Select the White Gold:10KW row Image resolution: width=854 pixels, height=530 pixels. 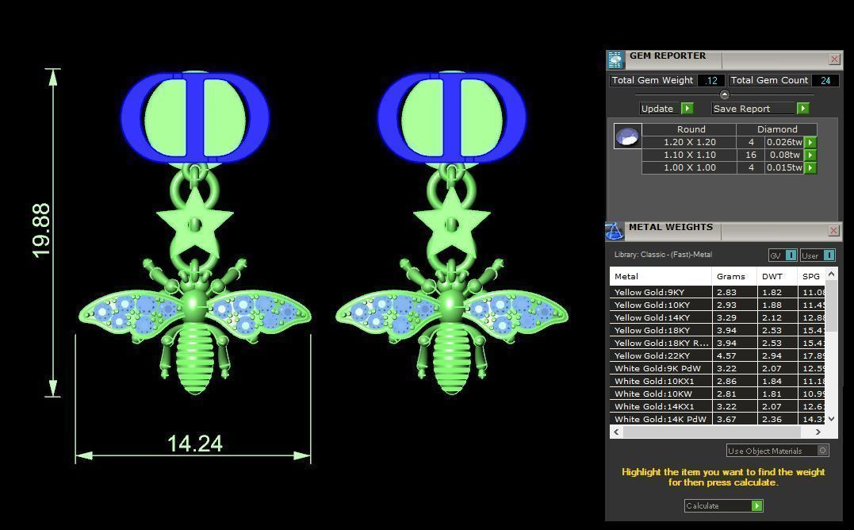[718, 394]
